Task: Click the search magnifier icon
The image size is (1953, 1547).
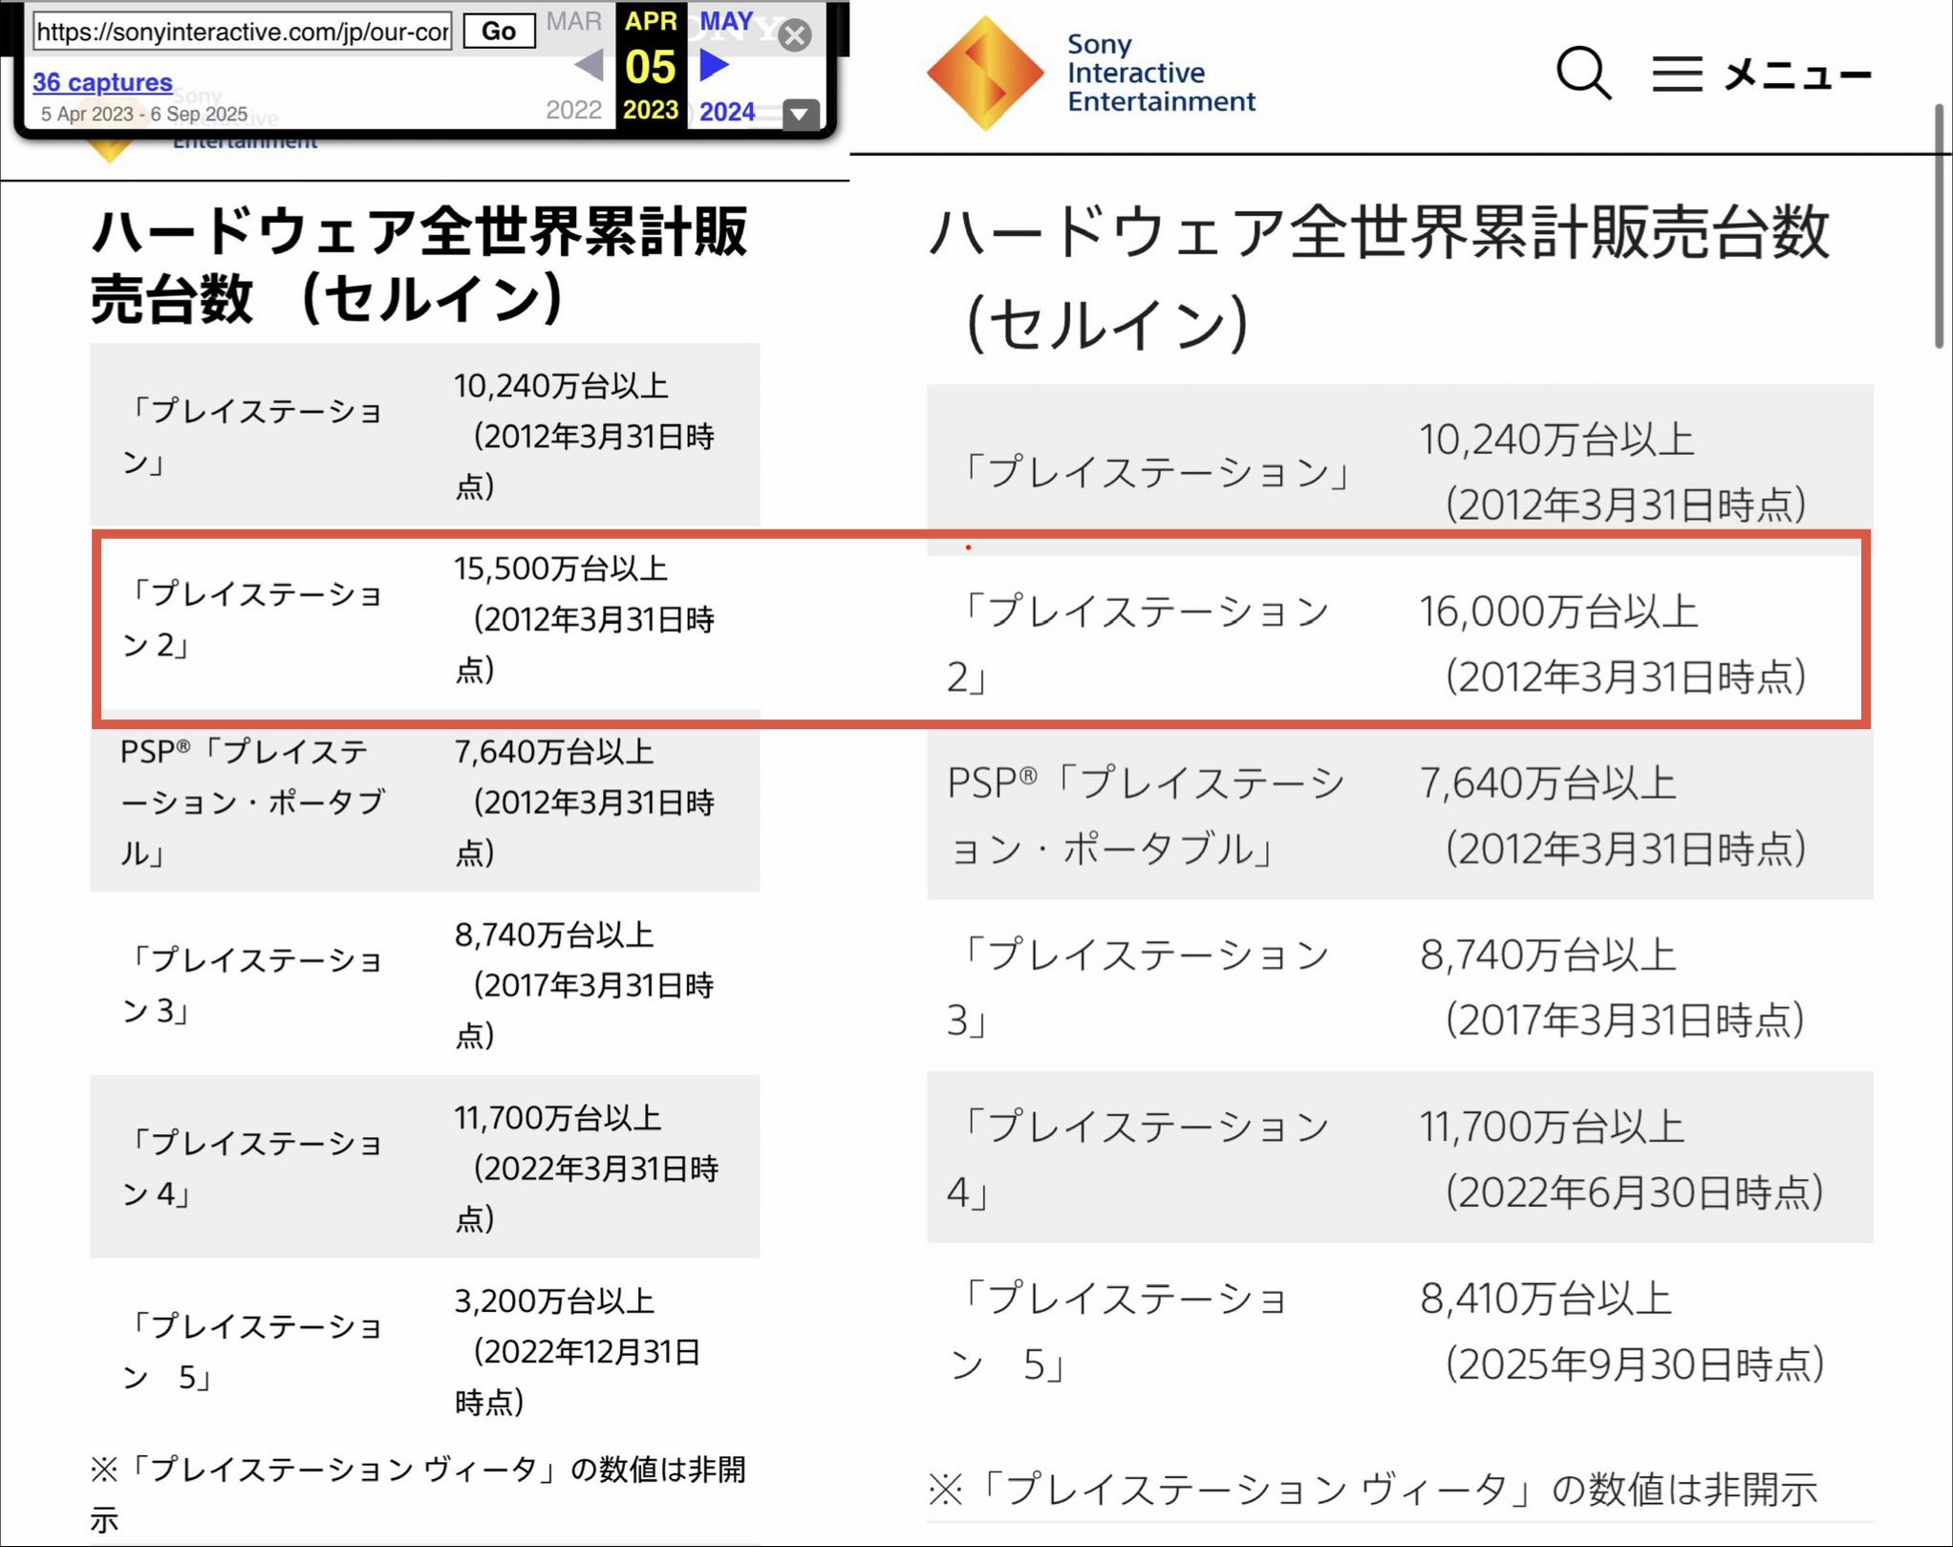Action: (1583, 73)
